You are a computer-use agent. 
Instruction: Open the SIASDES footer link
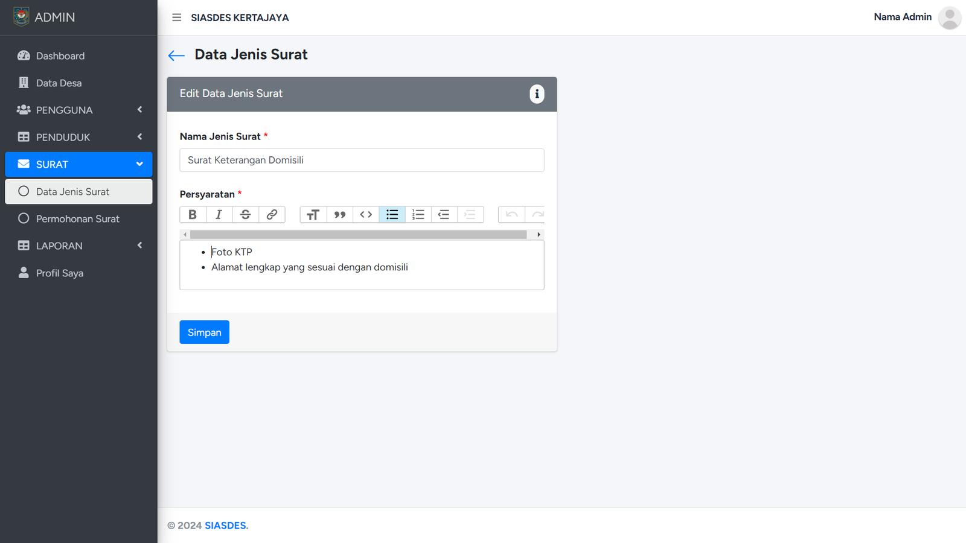coord(225,526)
